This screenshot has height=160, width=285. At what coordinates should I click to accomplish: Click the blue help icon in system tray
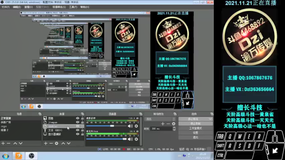tap(184, 155)
